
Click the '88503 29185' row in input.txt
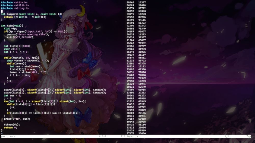[136, 113]
